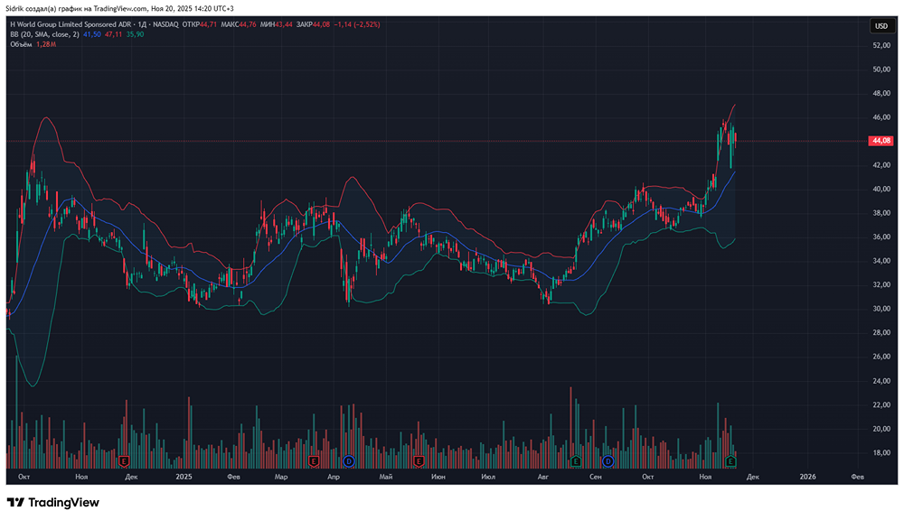Click the blue 41,50 Bollinger basis value
The height and width of the screenshot is (520, 904).
[x=91, y=34]
